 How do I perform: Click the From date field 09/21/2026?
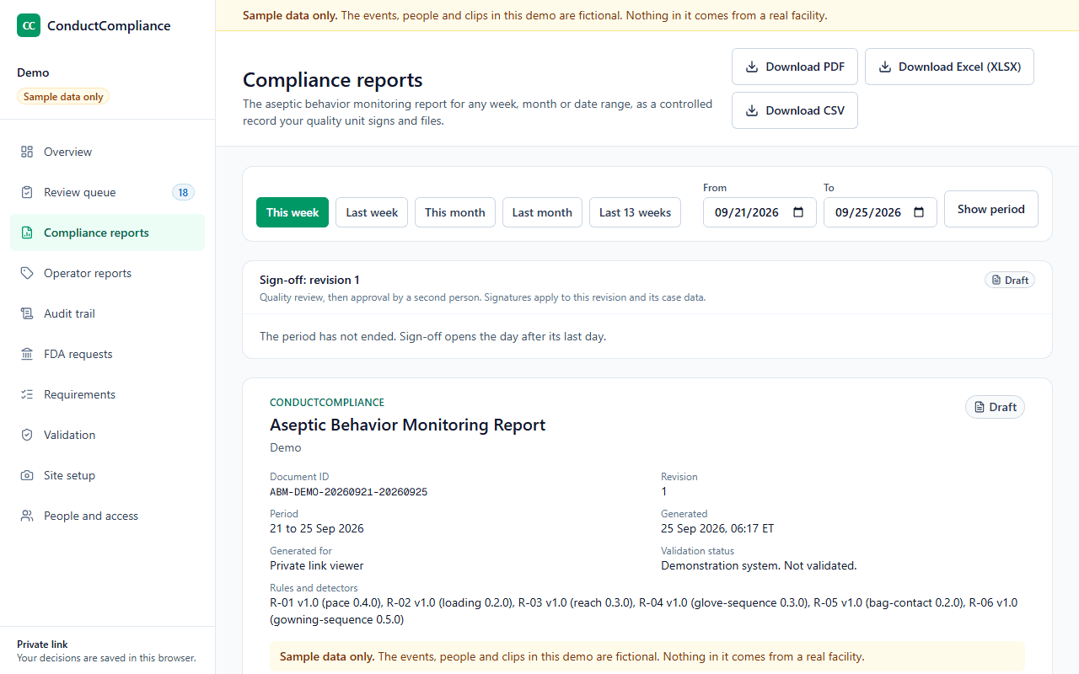[x=760, y=212]
